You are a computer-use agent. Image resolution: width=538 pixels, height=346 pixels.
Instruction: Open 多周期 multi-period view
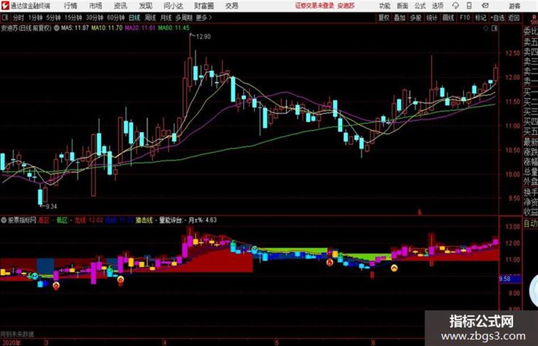pyautogui.click(x=184, y=18)
